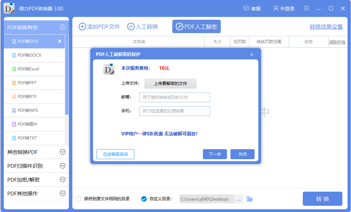Screen dimensions: 351x212
Task: Focus the 邮箱 email input field
Action: tap(174, 97)
